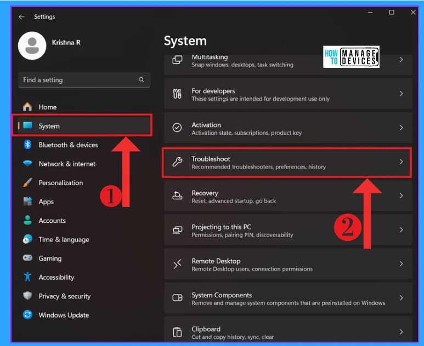Open the Recovery title text

pos(205,193)
